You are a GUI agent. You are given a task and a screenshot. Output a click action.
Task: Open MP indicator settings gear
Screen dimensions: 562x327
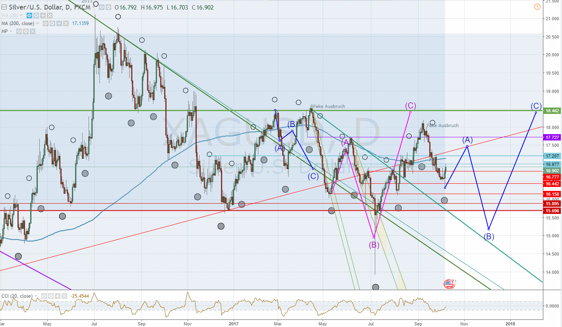click(25, 31)
